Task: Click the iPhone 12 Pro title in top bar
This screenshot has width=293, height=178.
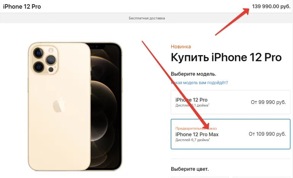Action: [x=22, y=6]
